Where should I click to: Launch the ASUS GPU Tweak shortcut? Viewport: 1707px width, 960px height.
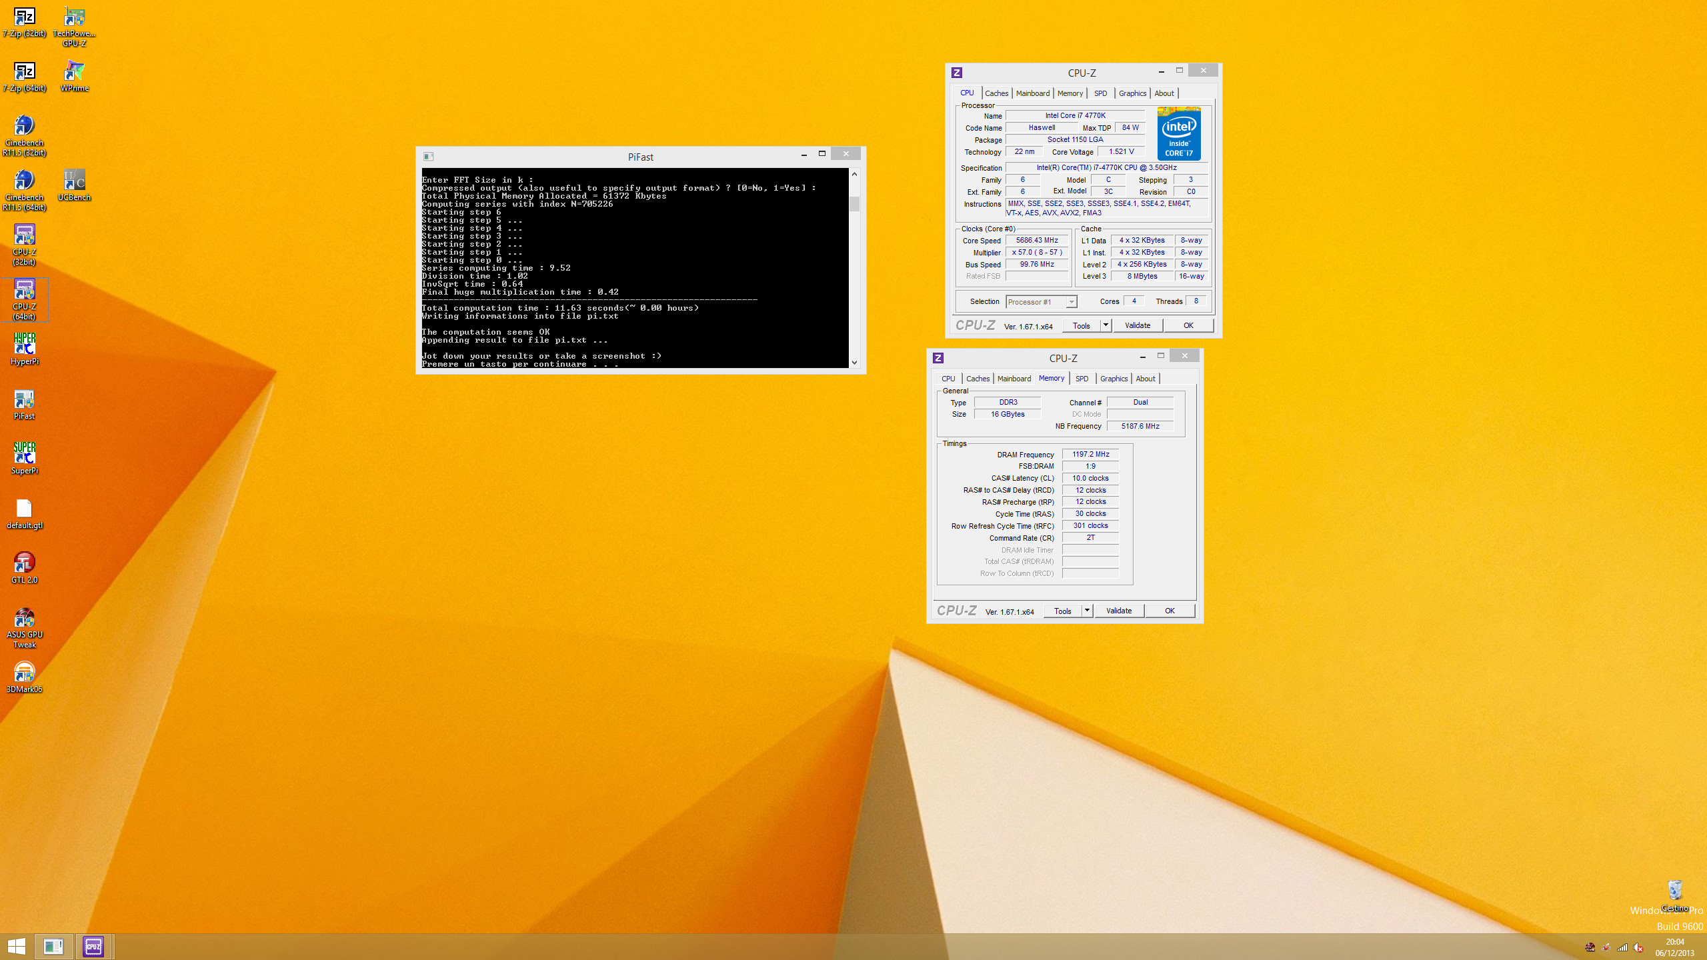click(x=24, y=627)
